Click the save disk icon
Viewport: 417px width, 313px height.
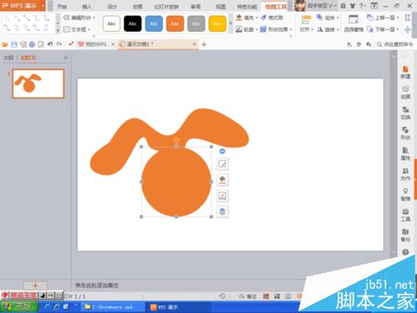click(14, 44)
